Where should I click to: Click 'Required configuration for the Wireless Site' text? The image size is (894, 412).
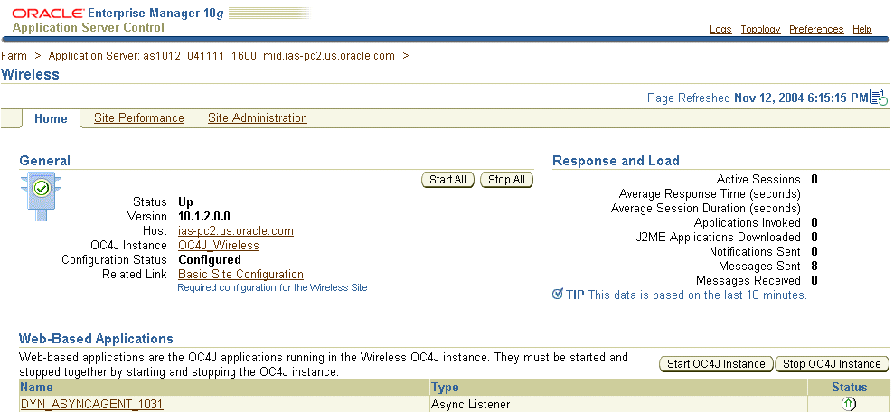click(272, 288)
